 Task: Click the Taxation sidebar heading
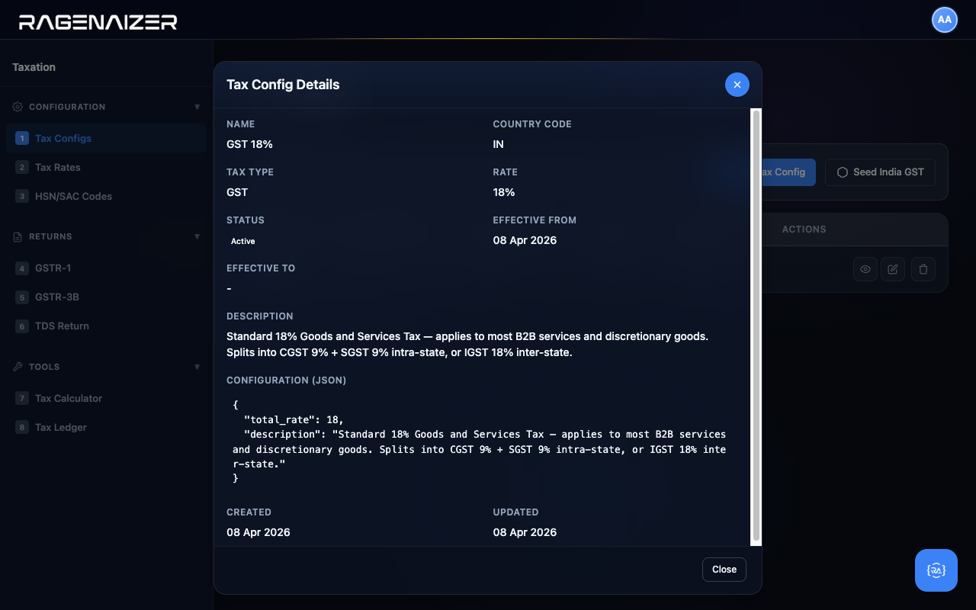pos(34,67)
